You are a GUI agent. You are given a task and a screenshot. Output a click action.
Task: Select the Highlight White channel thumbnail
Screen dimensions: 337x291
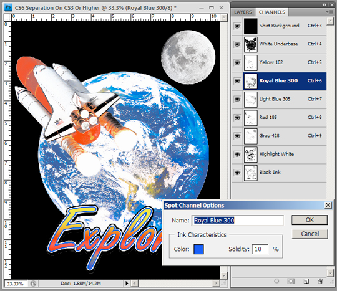(251, 155)
